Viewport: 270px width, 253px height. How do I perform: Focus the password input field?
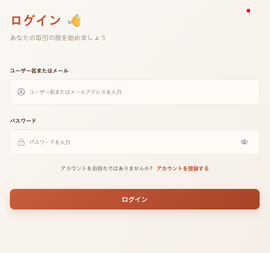tap(131, 142)
